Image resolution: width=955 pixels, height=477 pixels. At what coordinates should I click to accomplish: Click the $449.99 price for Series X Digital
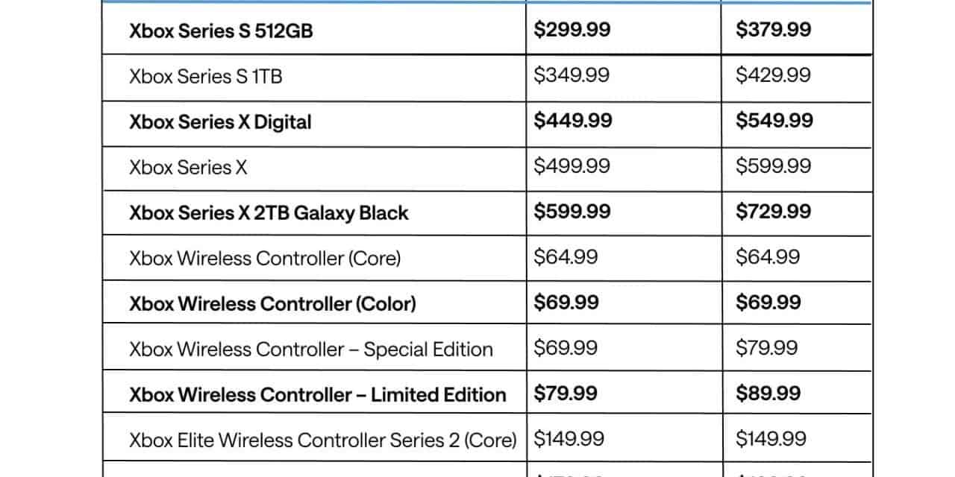[573, 121]
